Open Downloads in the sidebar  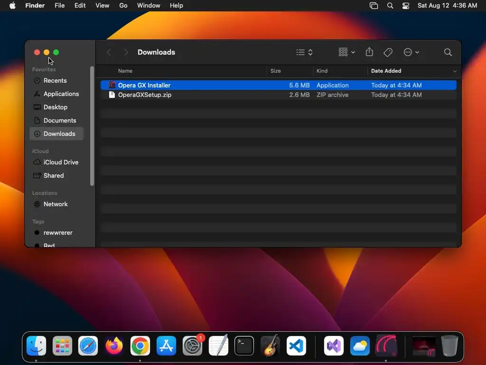tap(57, 134)
